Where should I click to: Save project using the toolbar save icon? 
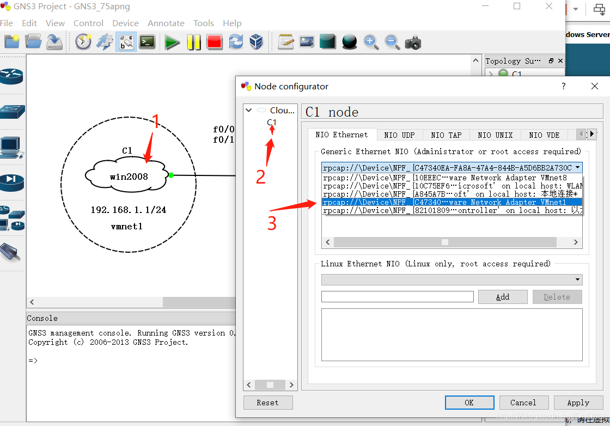coord(54,41)
